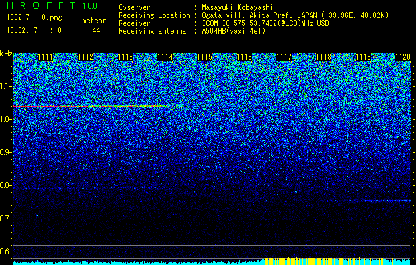This screenshot has width=416, height=265.
Task: Click the 0.6 frequency axis label
Action: (6, 252)
